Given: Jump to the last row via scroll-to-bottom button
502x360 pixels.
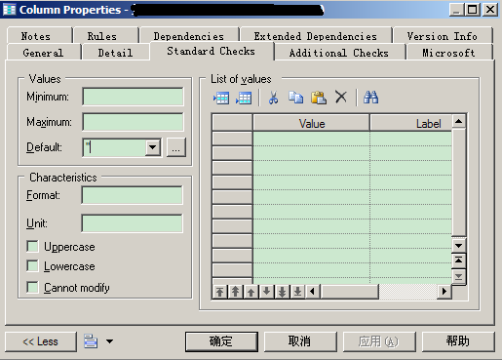Looking at the screenshot, I should (458, 277).
